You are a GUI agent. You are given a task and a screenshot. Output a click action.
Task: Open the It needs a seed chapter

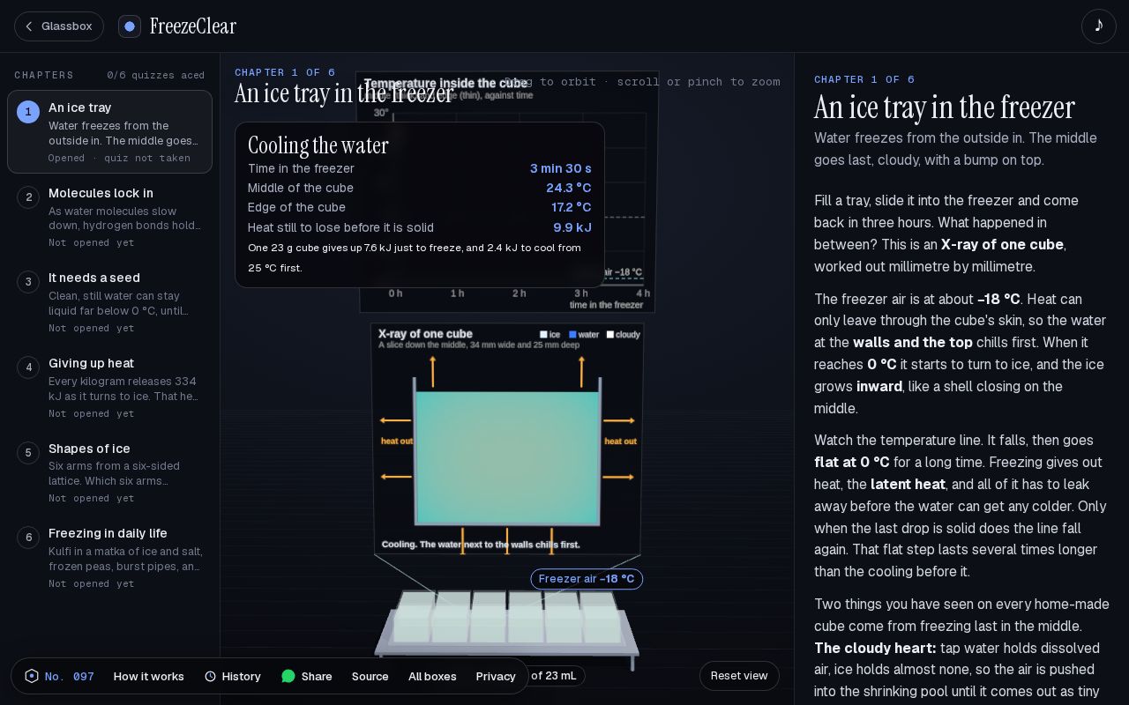(x=109, y=302)
